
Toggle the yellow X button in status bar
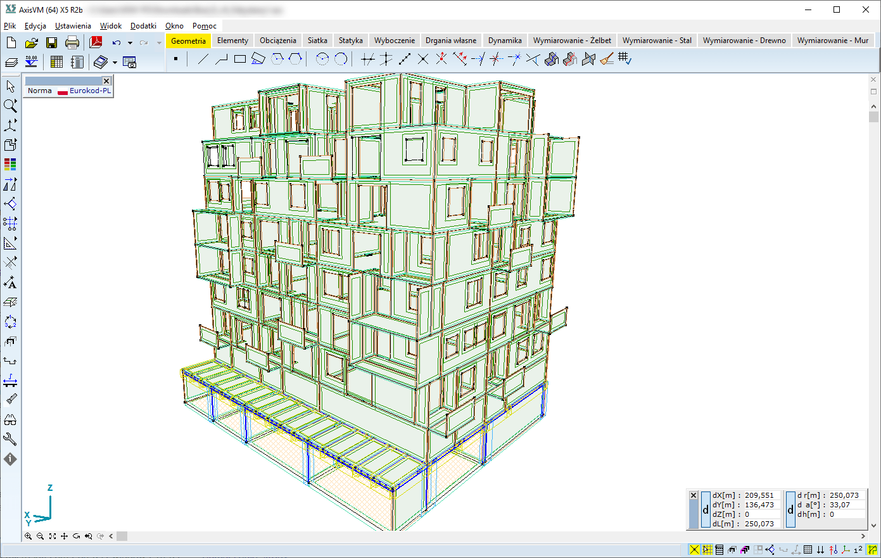pos(695,550)
